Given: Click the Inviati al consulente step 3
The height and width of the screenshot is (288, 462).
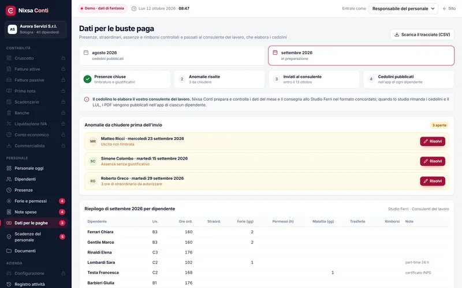Looking at the screenshot, I should point(314,79).
